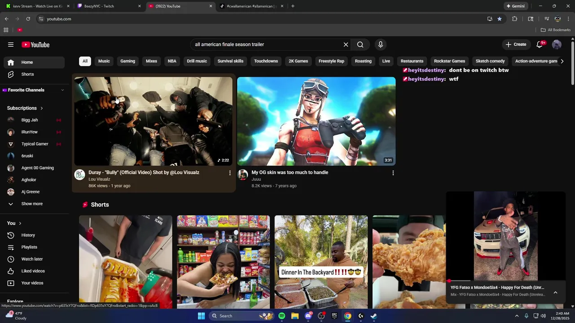Open Typical Gamer subscription
Screen dimensions: 575x323
coord(34,144)
